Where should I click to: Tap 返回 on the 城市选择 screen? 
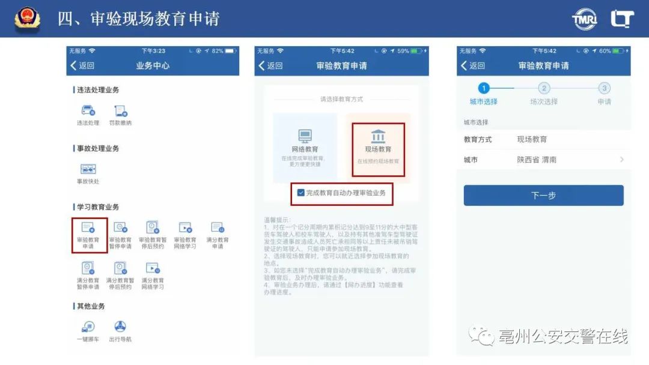click(x=472, y=65)
